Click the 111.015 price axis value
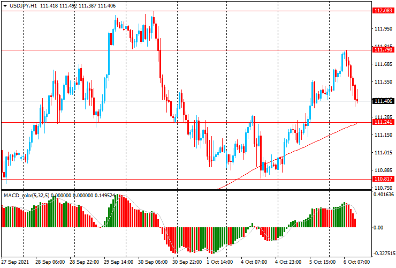Image resolution: width=396 pixels, height=268 pixels. pyautogui.click(x=384, y=153)
